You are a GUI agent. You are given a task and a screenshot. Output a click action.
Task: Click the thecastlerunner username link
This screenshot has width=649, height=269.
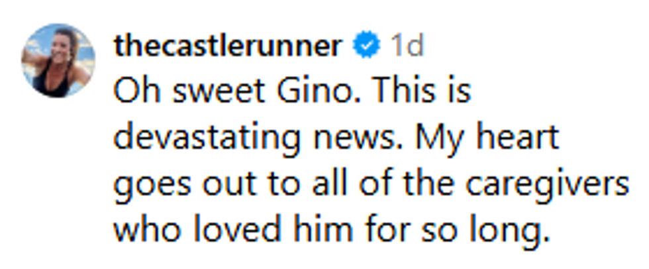227,46
